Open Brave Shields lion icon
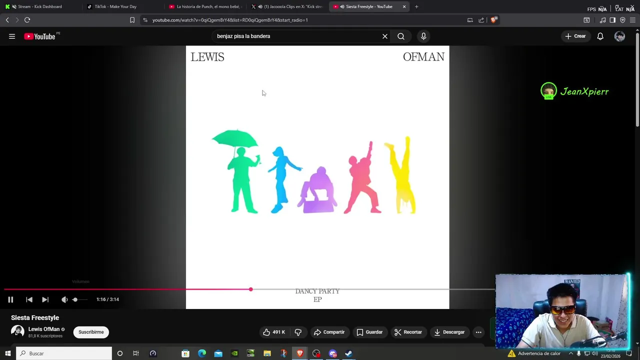The image size is (640, 360). pyautogui.click(x=493, y=20)
